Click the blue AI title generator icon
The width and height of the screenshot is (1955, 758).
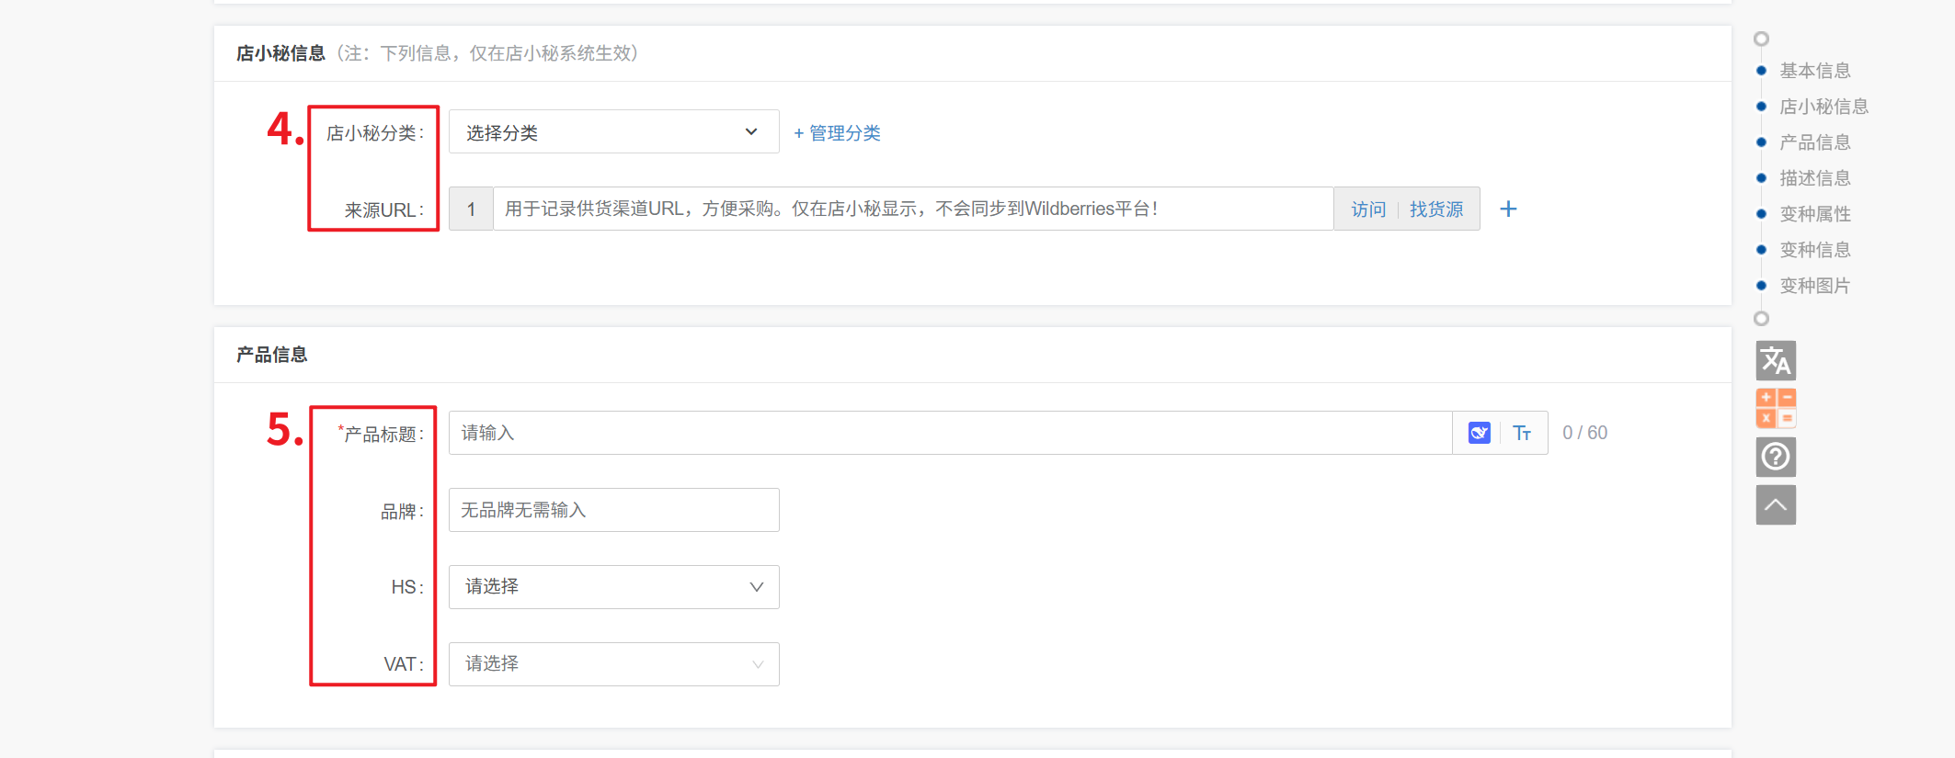click(1479, 433)
